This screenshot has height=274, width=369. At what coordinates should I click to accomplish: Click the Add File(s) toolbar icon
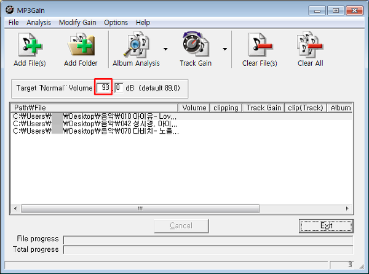coord(30,49)
